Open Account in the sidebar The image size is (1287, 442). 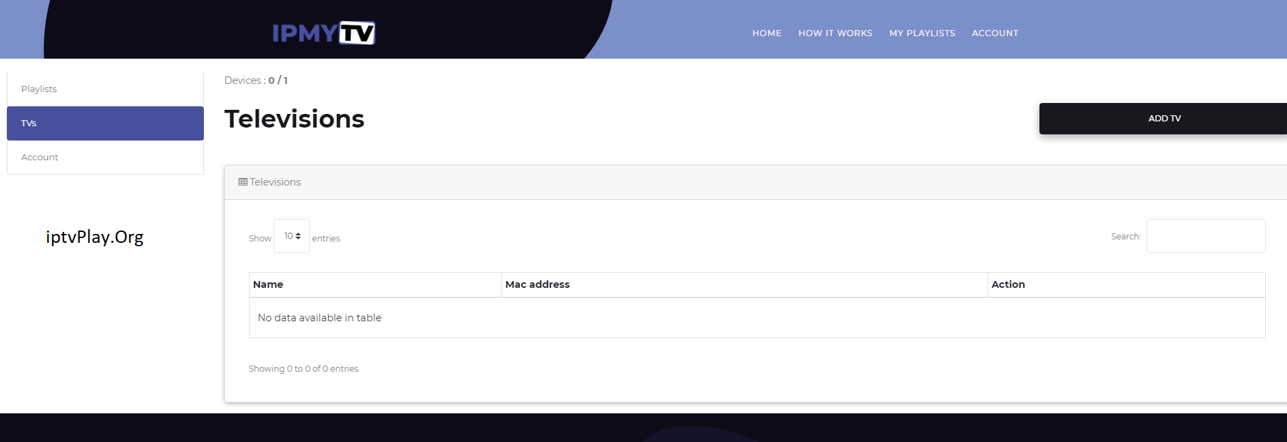(x=105, y=158)
